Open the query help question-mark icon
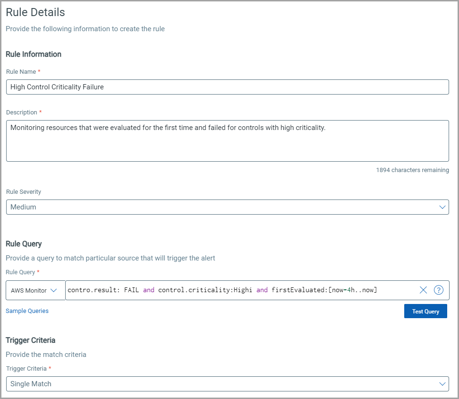Image resolution: width=459 pixels, height=399 pixels. (x=439, y=290)
